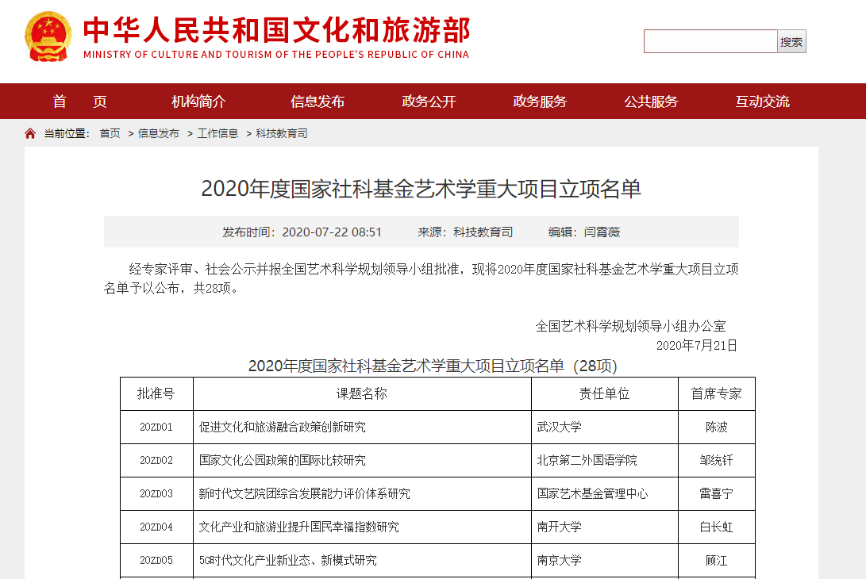The width and height of the screenshot is (866, 579).
Task: Select 信息发布 in the navigation bar
Action: (x=318, y=102)
